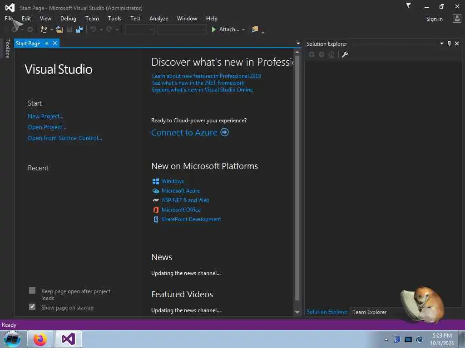Open the Undo history dropdown arrow
Image resolution: width=465 pixels, height=348 pixels.
(x=101, y=29)
